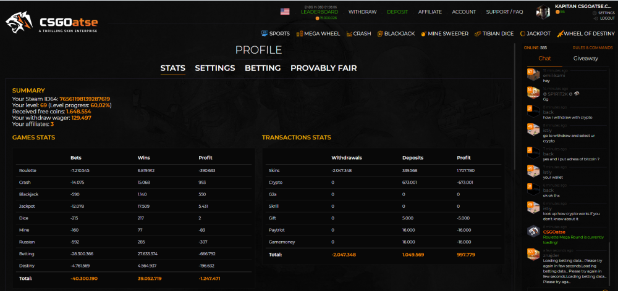Click the logout arrow icon
Image resolution: width=618 pixels, height=291 pixels.
tap(596, 18)
